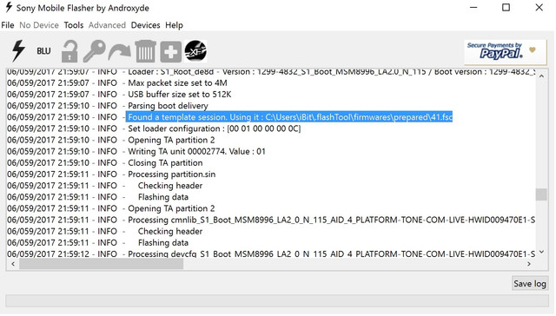This screenshot has height=316, width=556.
Task: Click the log vertical scrollbar thumb
Action: [541, 194]
